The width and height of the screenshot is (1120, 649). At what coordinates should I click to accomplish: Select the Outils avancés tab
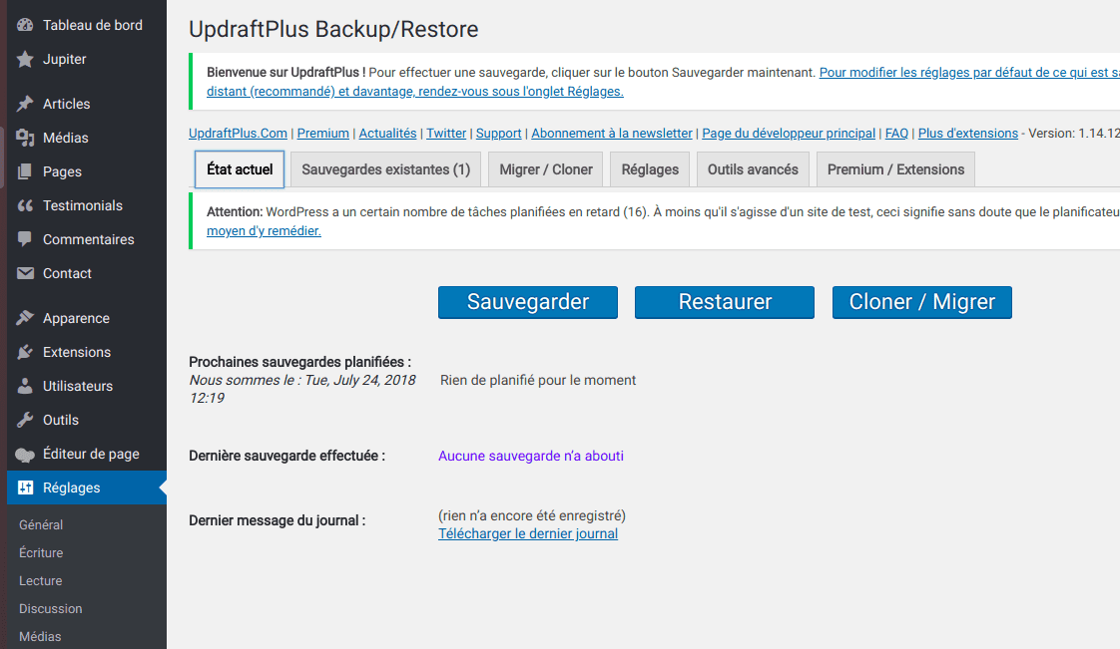point(753,169)
